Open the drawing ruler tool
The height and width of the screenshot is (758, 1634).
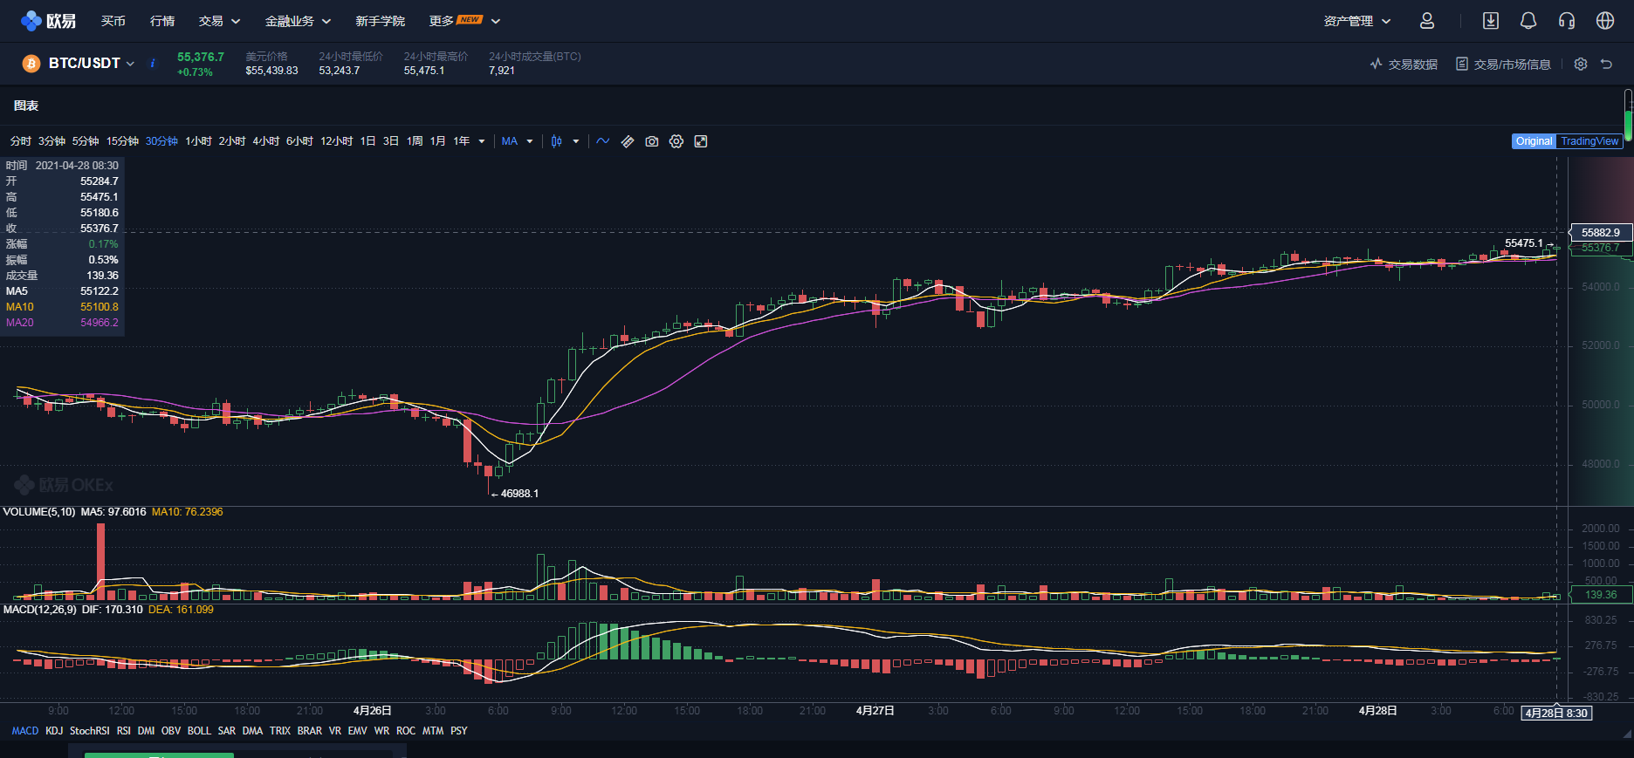pos(628,141)
